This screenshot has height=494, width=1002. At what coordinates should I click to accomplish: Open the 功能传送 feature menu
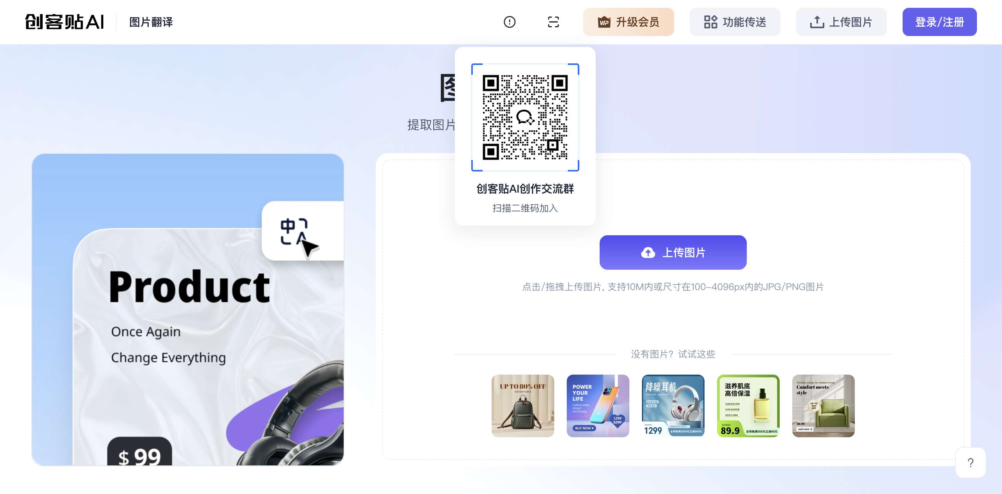(x=735, y=22)
